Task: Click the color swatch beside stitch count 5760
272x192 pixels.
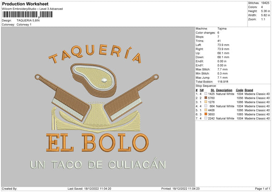Action: [x=206, y=98]
